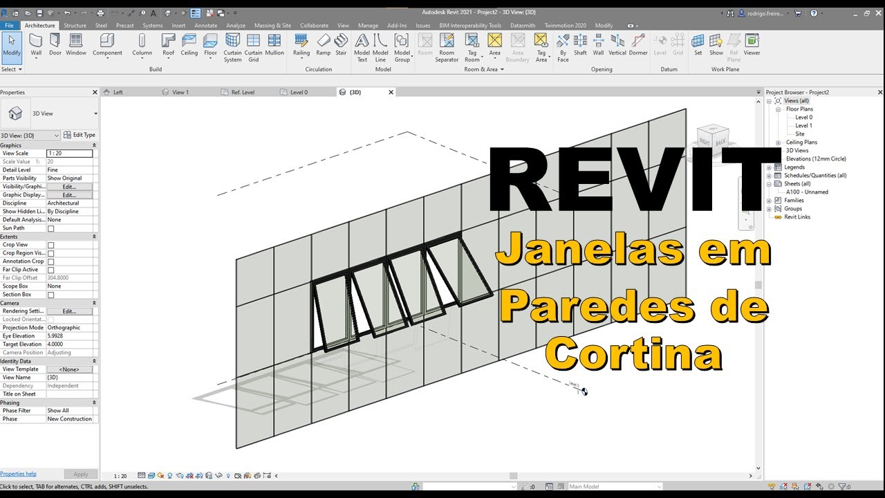Image resolution: width=885 pixels, height=498 pixels.
Task: Open the work plane Viewer
Action: pos(752,44)
